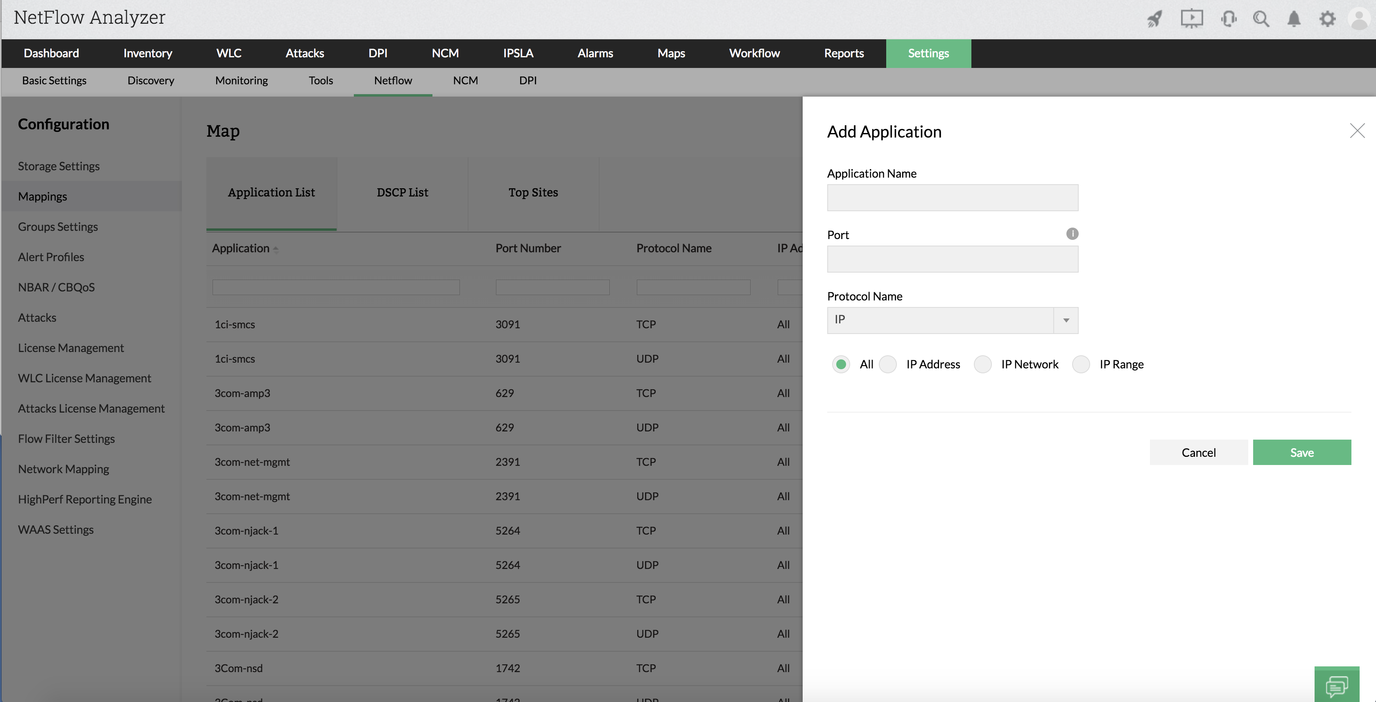Click the Cancel button

tap(1198, 453)
